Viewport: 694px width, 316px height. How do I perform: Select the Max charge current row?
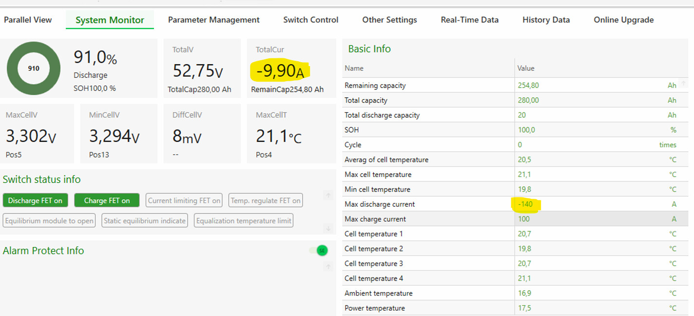[429, 219]
